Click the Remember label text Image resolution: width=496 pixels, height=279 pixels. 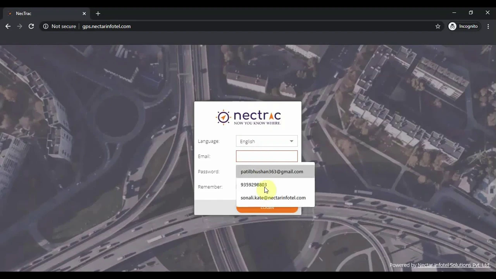coord(210,187)
